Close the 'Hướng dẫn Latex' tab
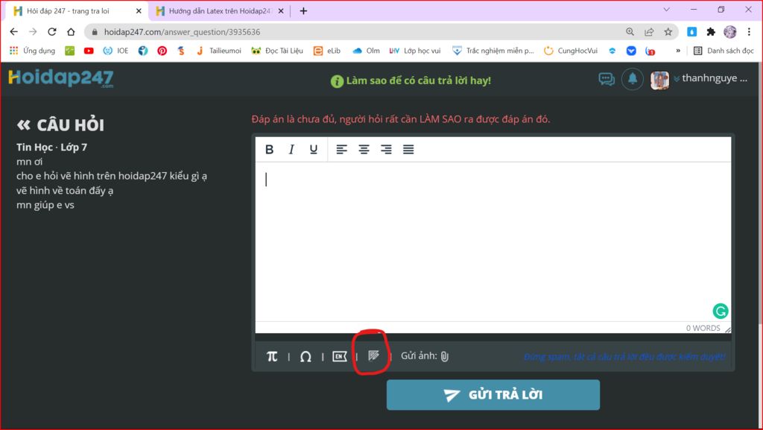The height and width of the screenshot is (430, 763). coord(281,10)
